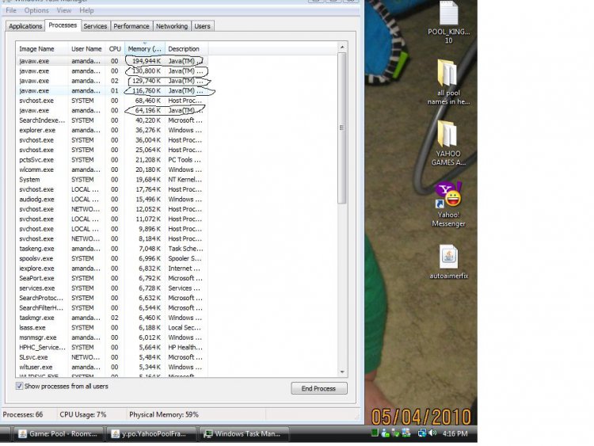Select the explorer.exe process row

point(112,130)
